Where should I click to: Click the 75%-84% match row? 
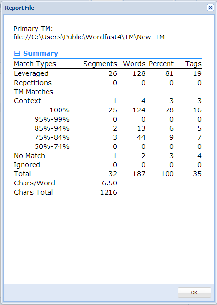click(108, 137)
